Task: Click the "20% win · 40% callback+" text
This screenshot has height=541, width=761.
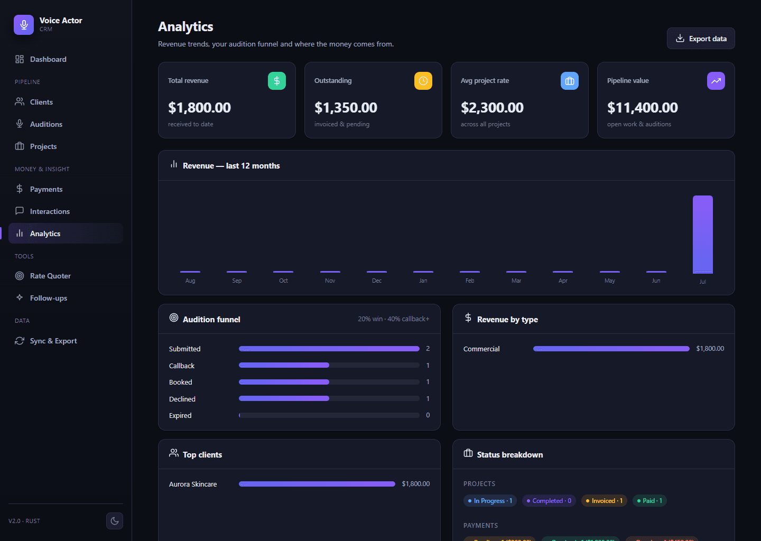Action: 394,319
